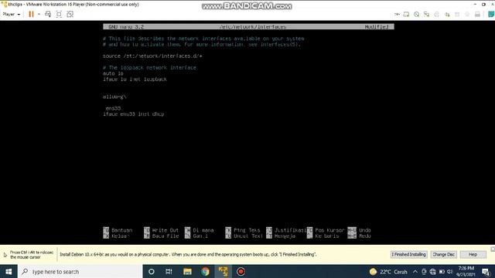
Task: Click the double-arrow devices expander in VMware toolbar
Action: tap(397, 14)
